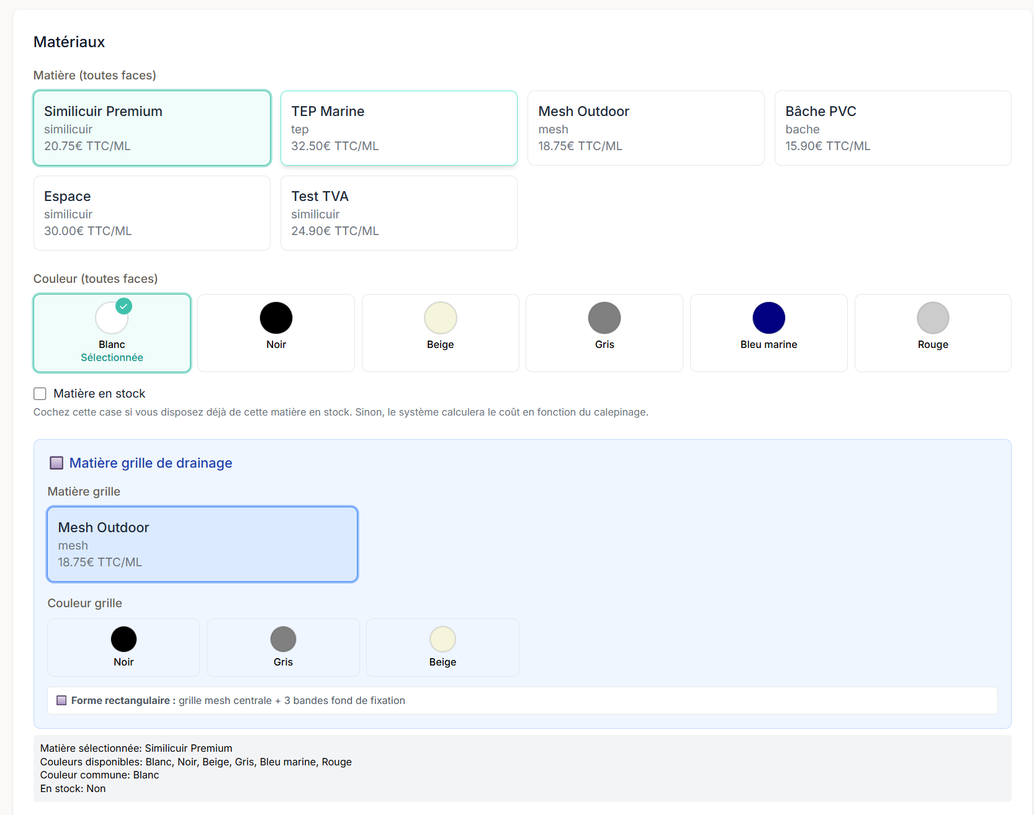Select Mesh Outdoor grille material

tap(202, 545)
